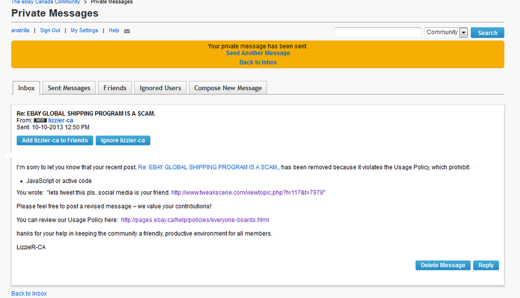Click sender name lizzier-ca
520x298 pixels.
[61, 120]
